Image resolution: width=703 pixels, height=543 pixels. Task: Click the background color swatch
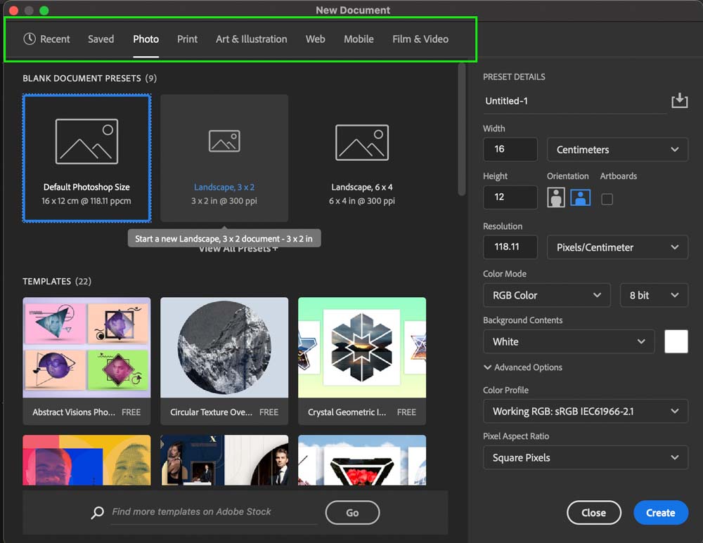(676, 342)
